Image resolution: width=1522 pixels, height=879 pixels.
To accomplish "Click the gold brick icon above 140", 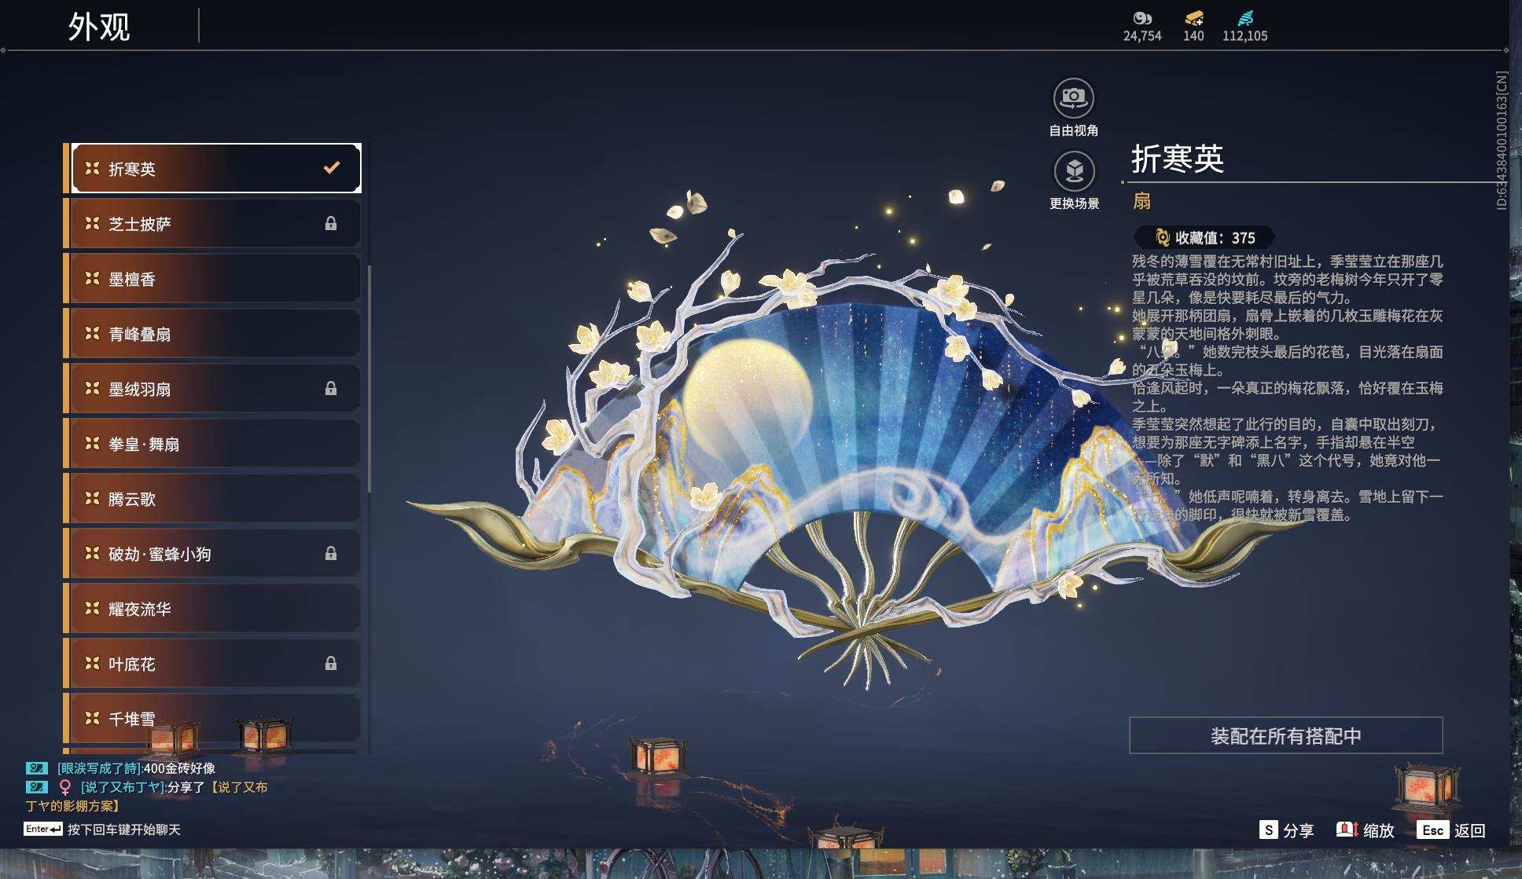I will (x=1193, y=18).
